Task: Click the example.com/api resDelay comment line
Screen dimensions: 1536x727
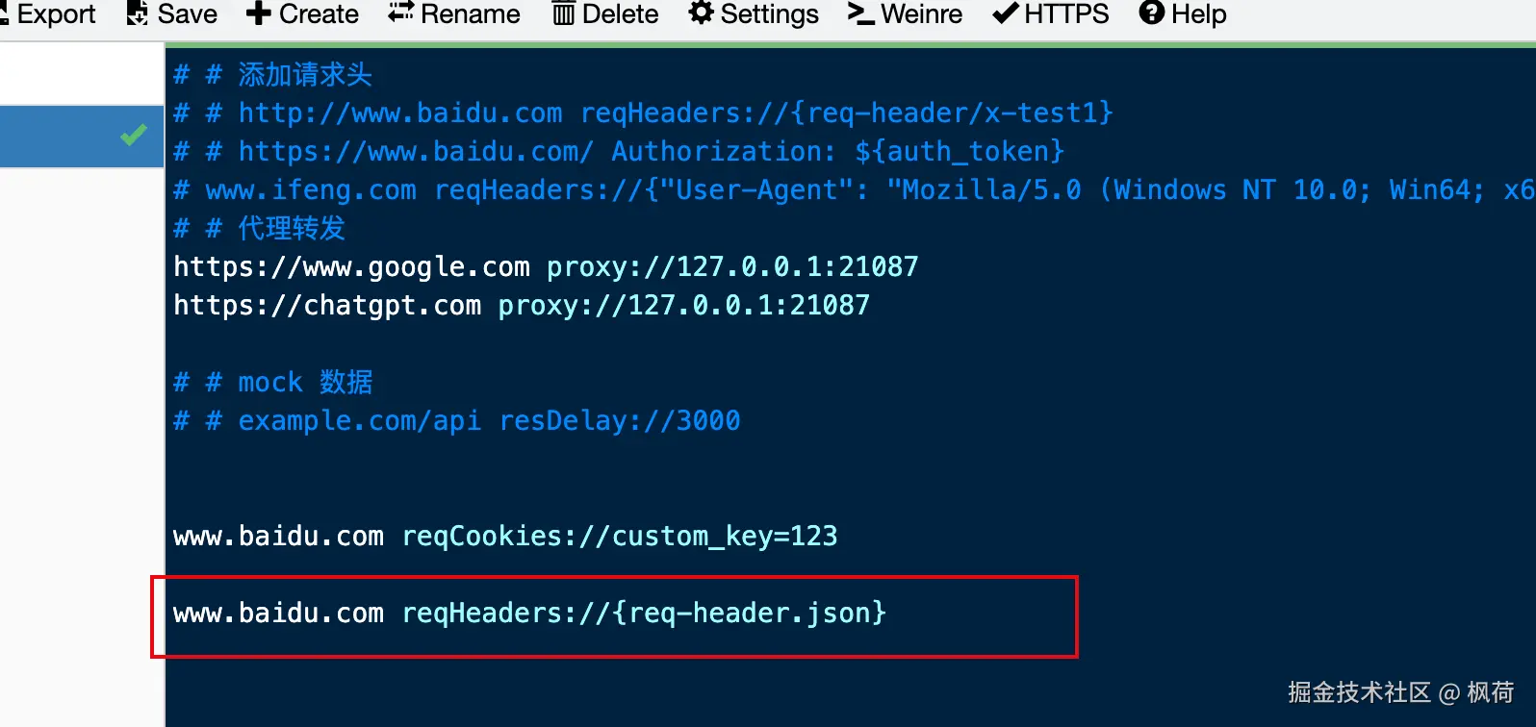Action: pyautogui.click(x=456, y=420)
